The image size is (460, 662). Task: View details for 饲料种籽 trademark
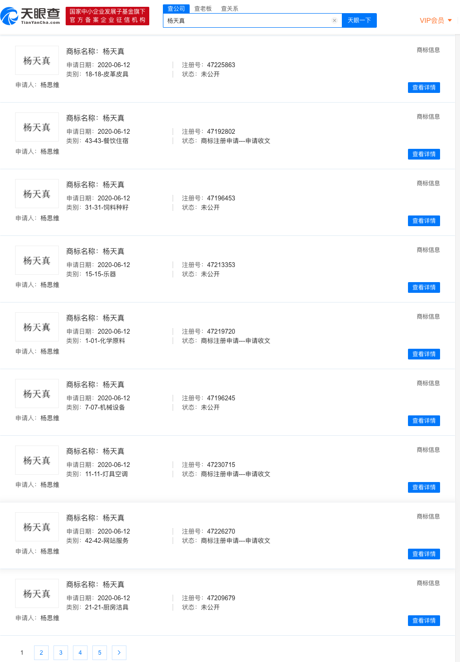coord(424,221)
